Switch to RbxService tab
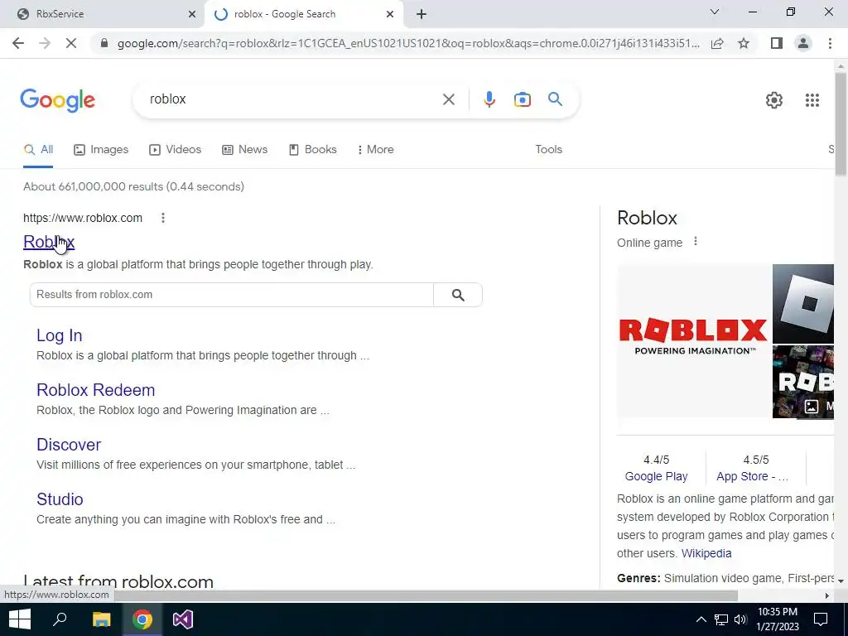Viewport: 848px width, 636px height. point(102,14)
